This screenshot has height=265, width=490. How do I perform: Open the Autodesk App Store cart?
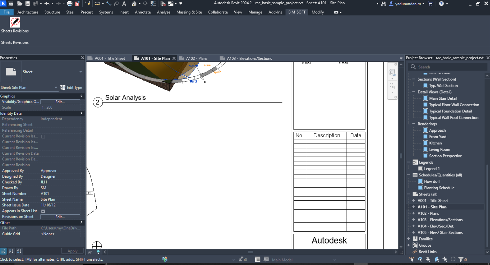click(x=430, y=4)
